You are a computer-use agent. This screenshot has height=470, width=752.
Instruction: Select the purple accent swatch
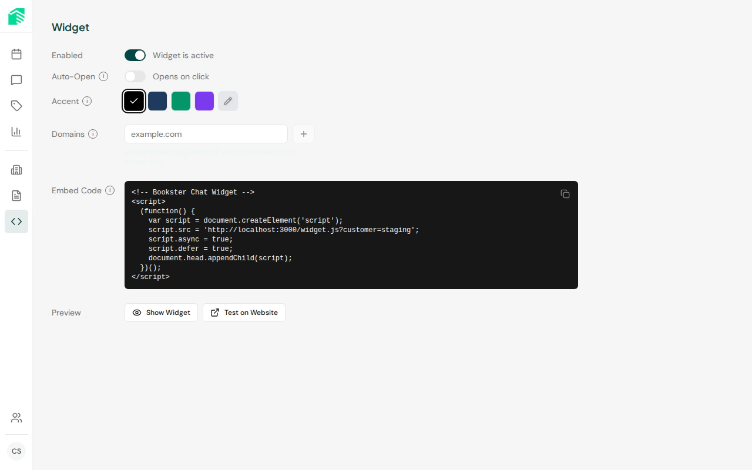coord(204,101)
